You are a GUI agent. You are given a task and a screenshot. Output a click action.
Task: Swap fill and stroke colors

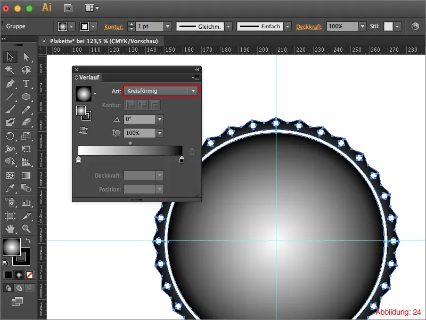(x=28, y=241)
